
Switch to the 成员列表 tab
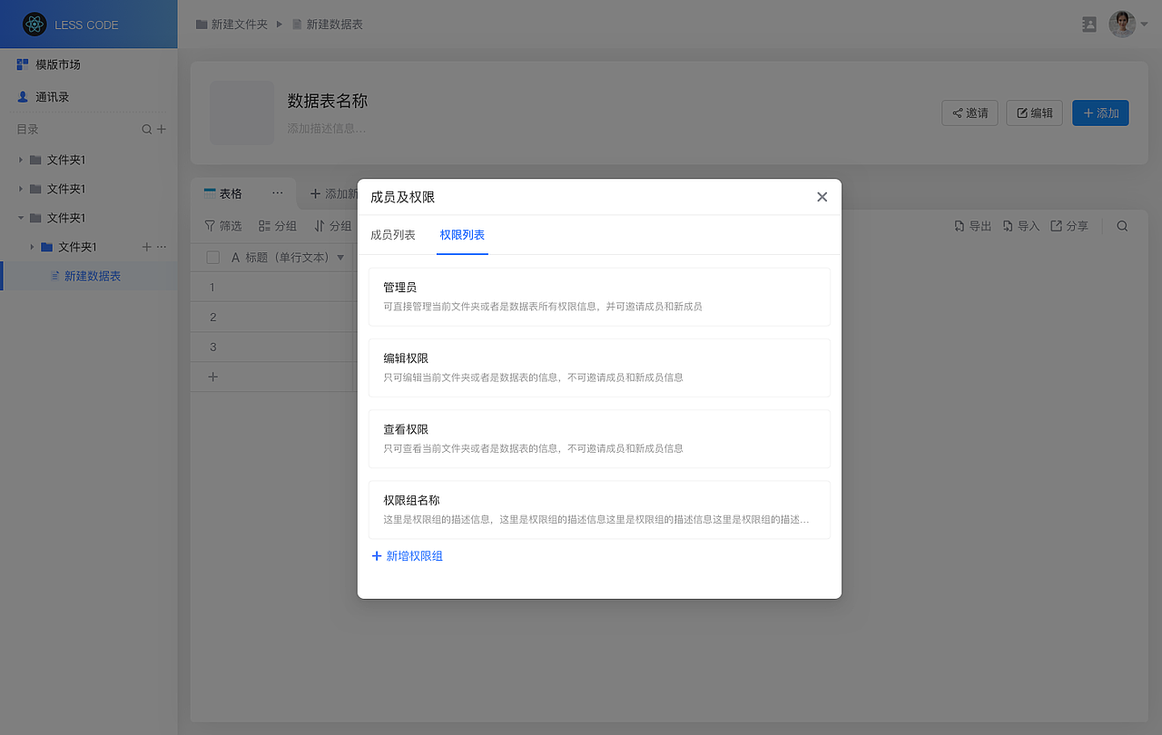coord(392,234)
